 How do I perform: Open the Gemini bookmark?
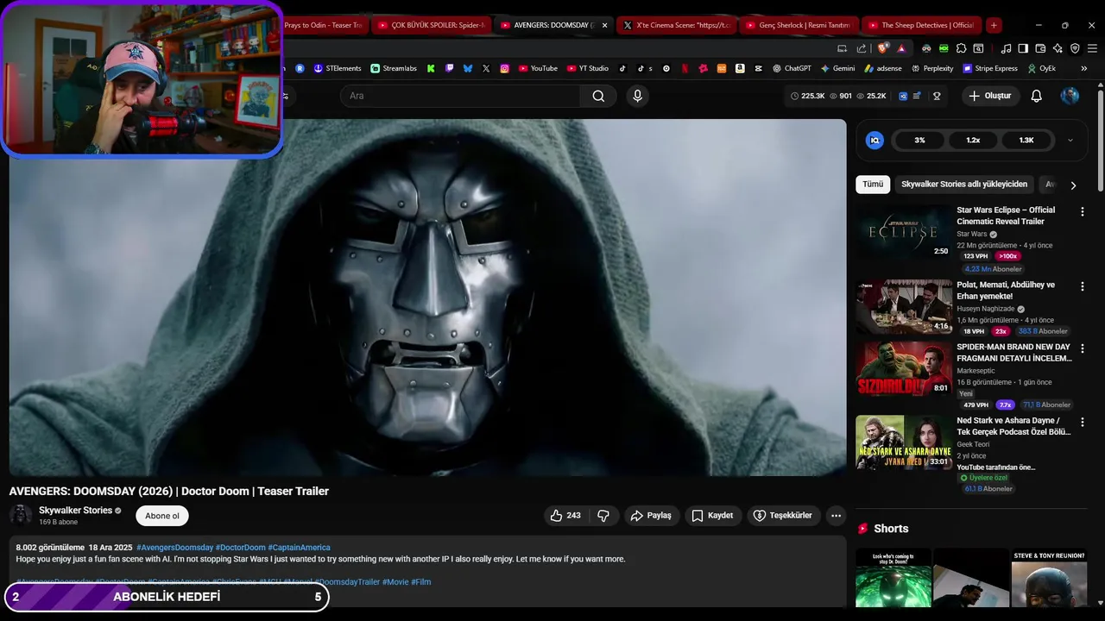[x=837, y=68]
